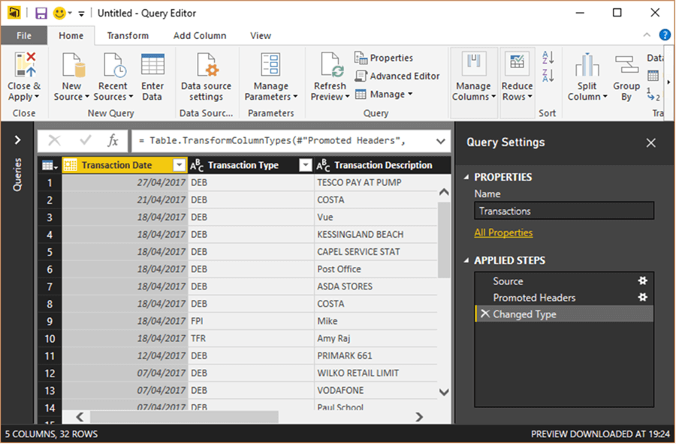676x444 pixels.
Task: Expand the formula bar
Action: click(x=440, y=141)
